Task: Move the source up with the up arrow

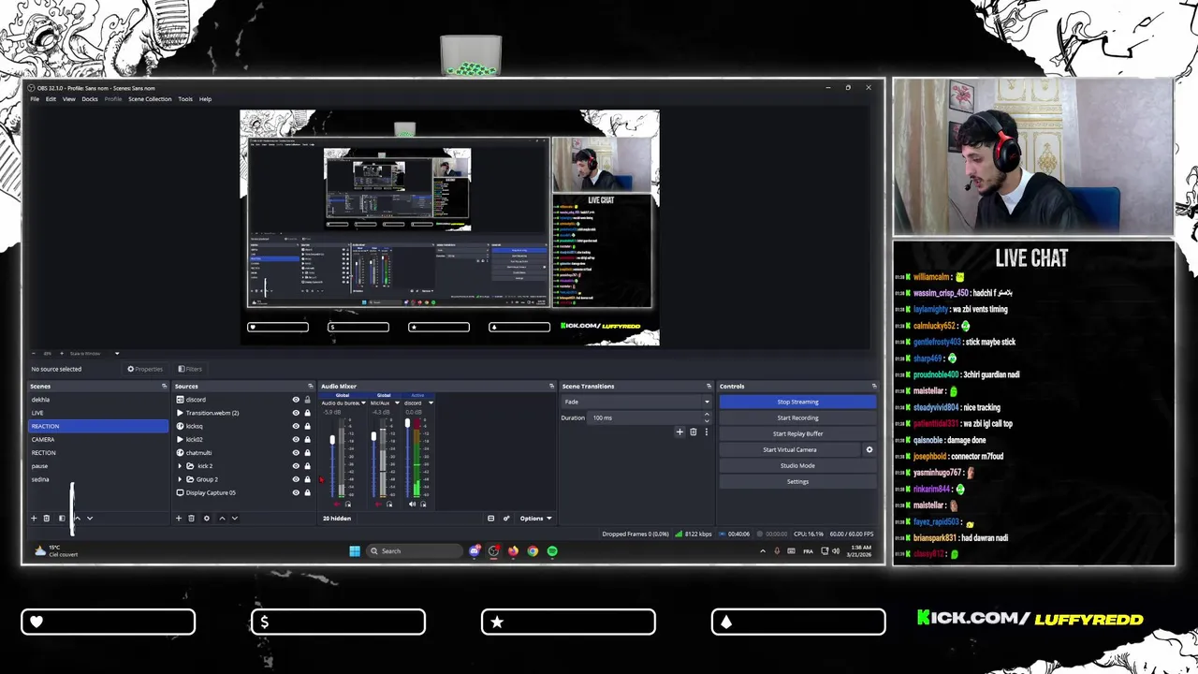Action: pyautogui.click(x=222, y=518)
